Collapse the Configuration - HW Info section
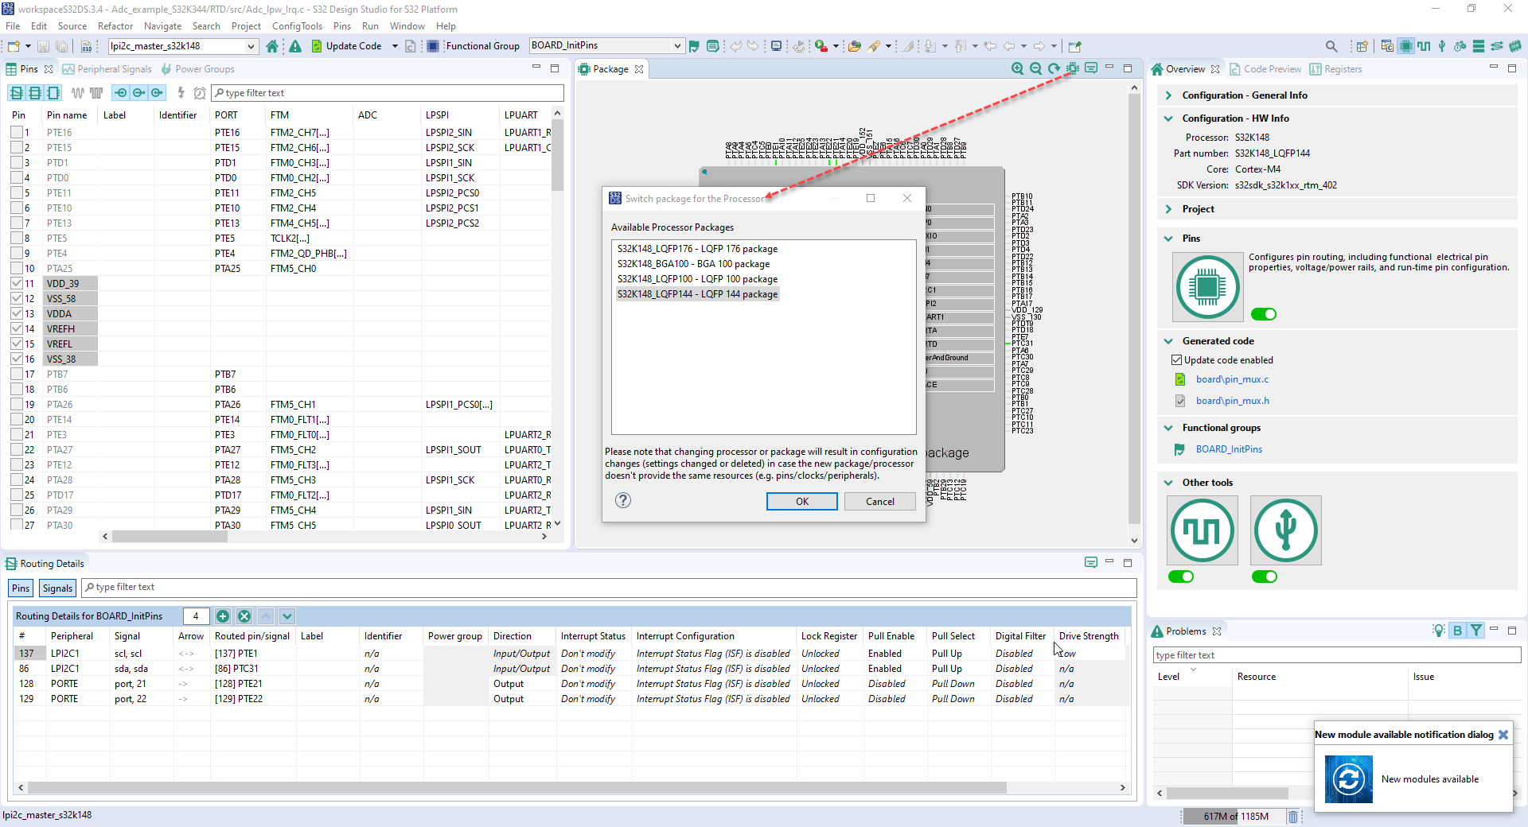Viewport: 1528px width, 827px height. coord(1167,118)
